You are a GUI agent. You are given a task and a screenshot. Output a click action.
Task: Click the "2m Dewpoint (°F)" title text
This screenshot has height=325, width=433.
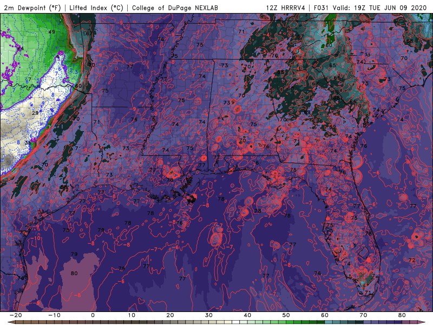(x=32, y=8)
